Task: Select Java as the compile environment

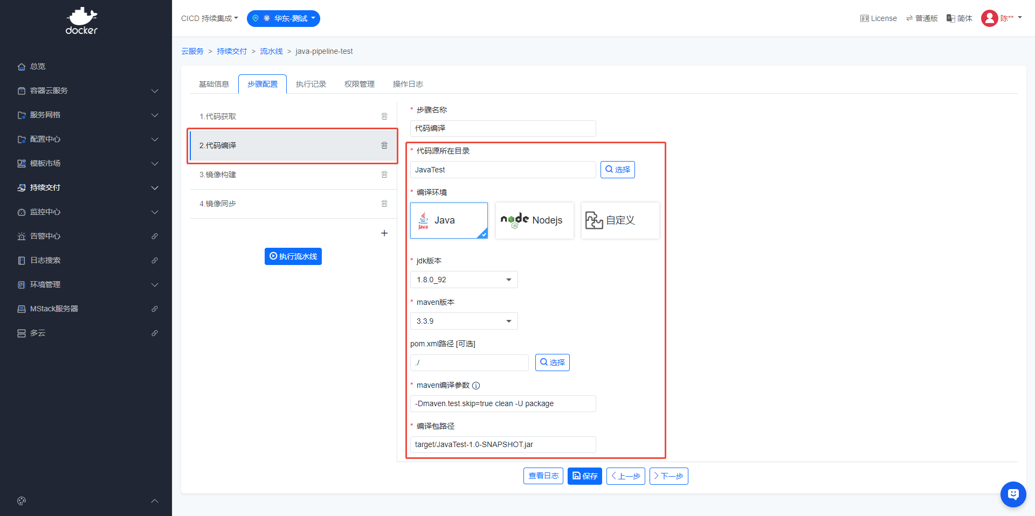Action: [448, 220]
